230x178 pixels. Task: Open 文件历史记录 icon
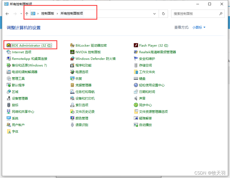coord(72,112)
